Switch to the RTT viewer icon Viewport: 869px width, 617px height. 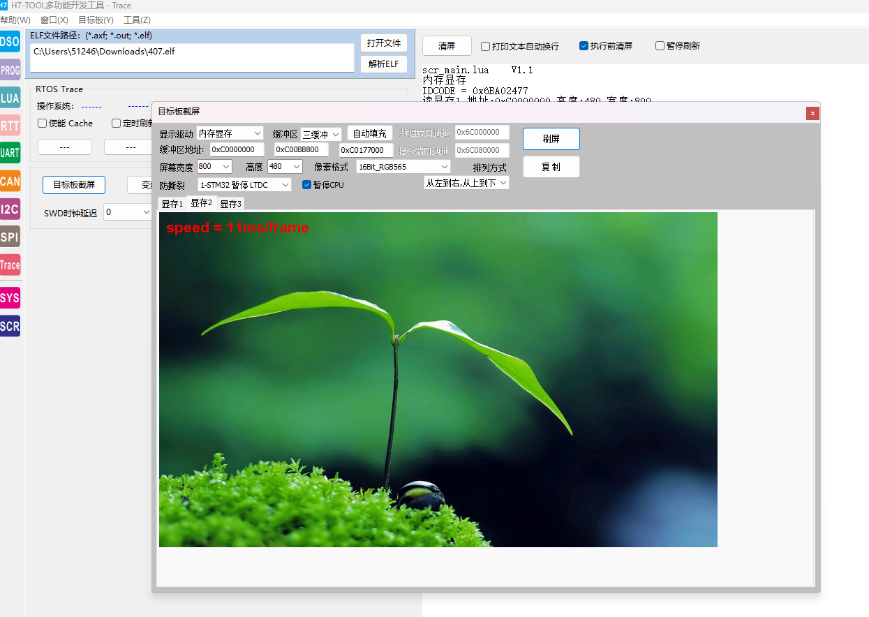[x=10, y=126]
